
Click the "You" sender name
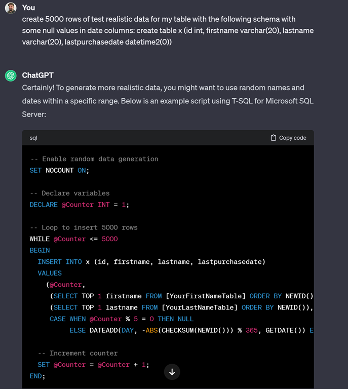click(29, 8)
